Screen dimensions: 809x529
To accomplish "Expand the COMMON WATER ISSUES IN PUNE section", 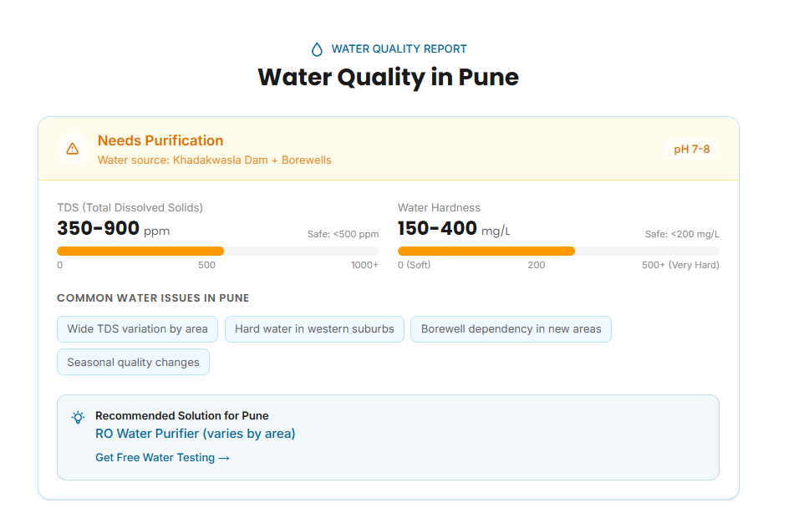I will 153,298.
